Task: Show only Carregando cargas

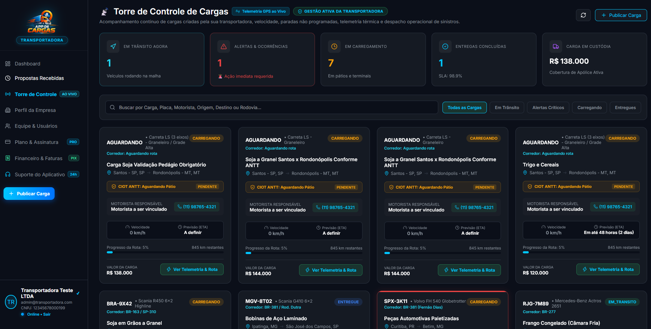Action: [589, 108]
